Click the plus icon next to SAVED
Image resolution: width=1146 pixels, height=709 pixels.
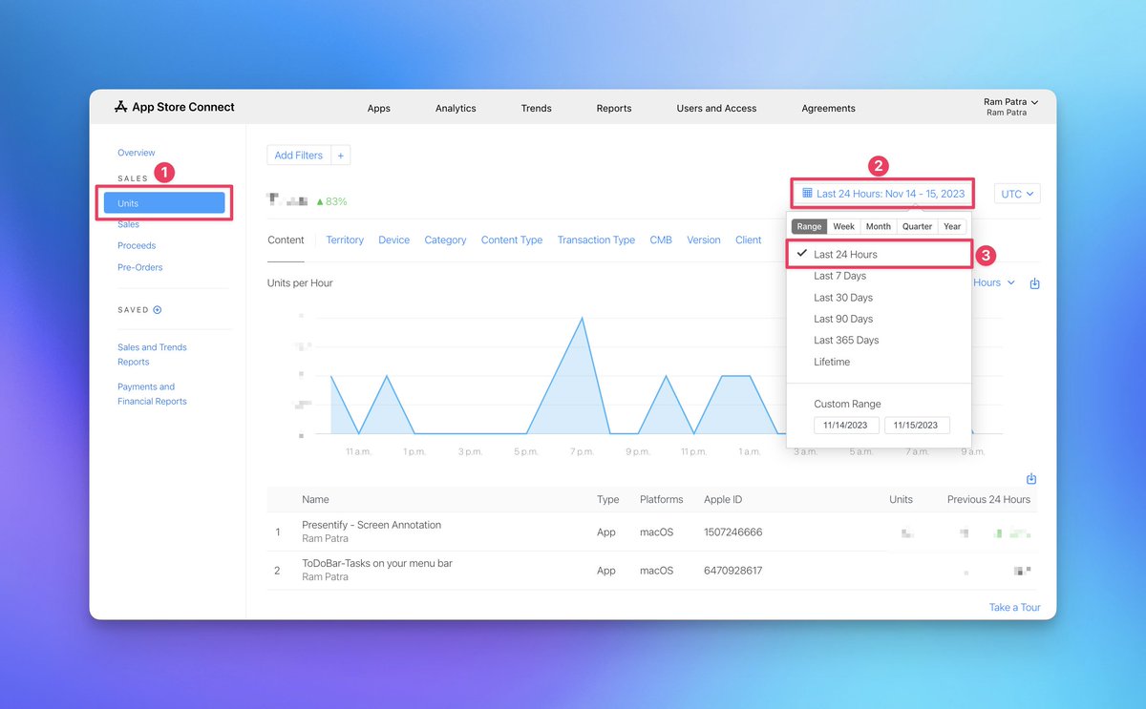tap(158, 310)
